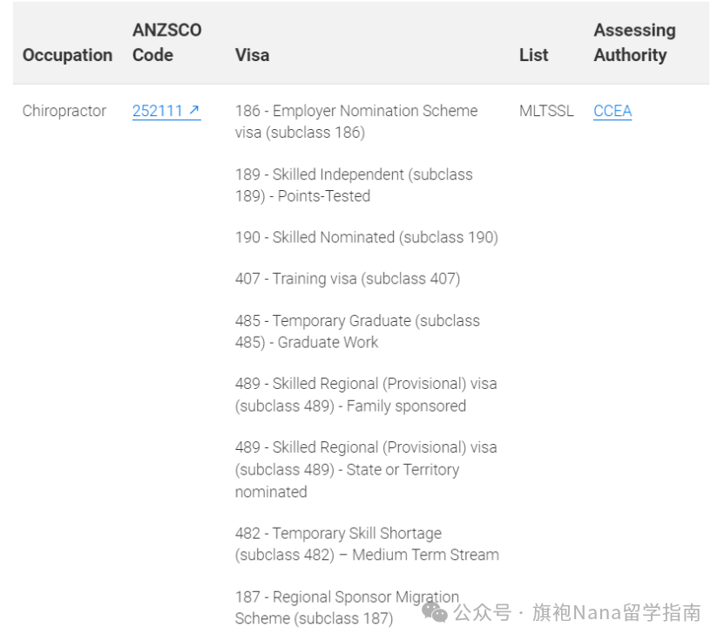The width and height of the screenshot is (724, 641).
Task: Click the 489 State or Territory nominated entry
Action: [x=366, y=469]
